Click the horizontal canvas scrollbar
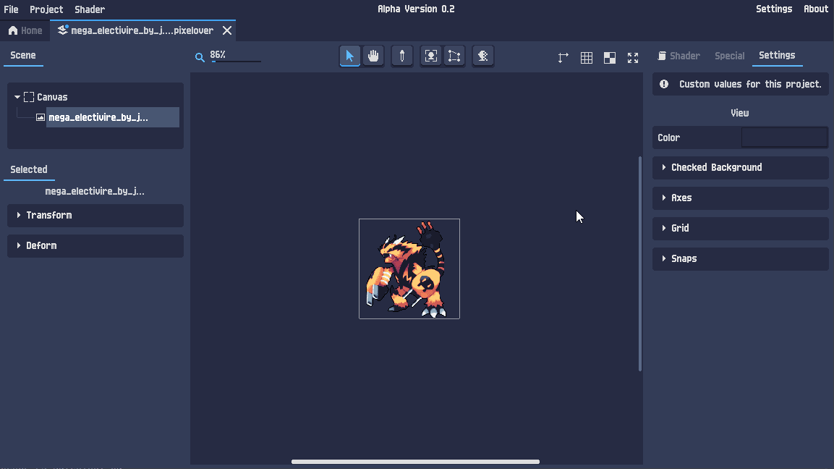The image size is (834, 469). click(415, 462)
